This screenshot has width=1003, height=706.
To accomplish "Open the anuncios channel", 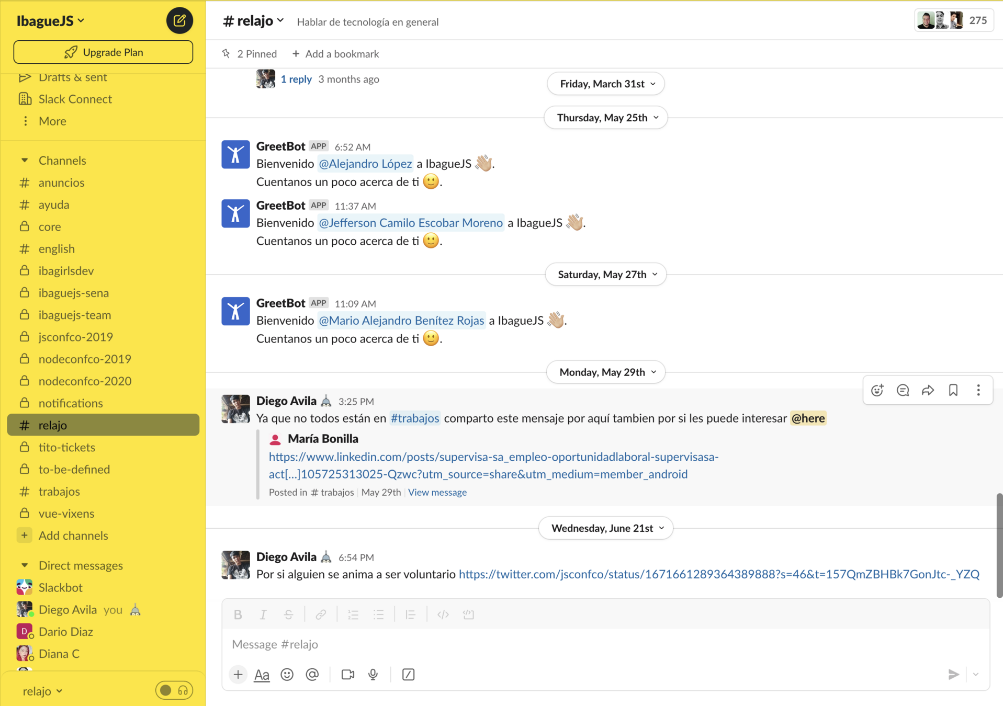I will tap(103, 183).
